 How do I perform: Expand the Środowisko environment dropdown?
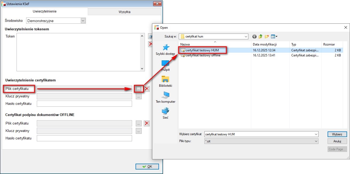[83, 21]
